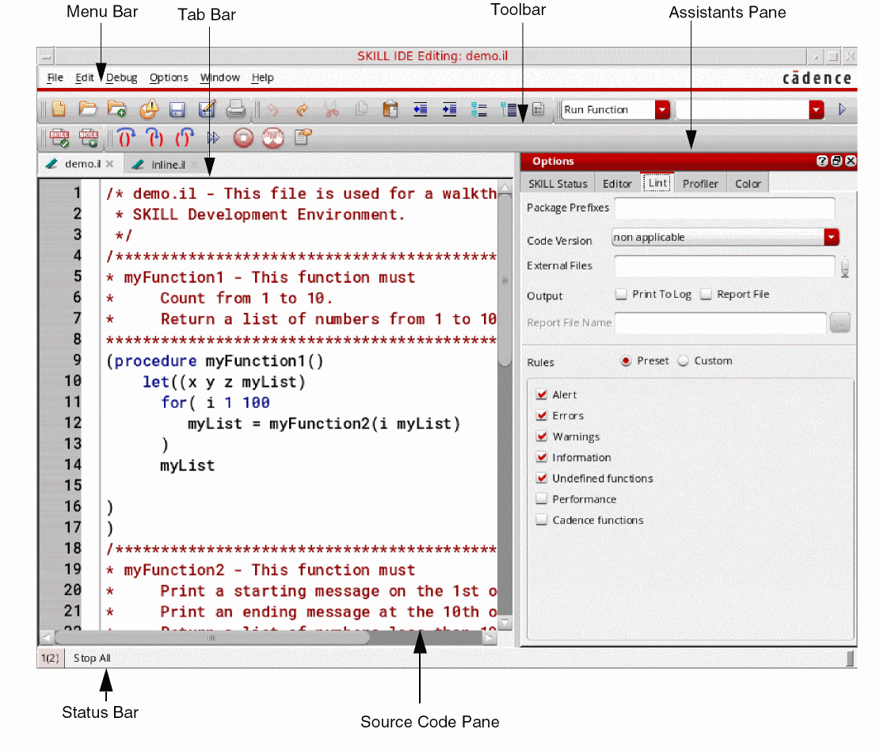
Task: Click the Step Over debugger icon
Action: point(127,138)
